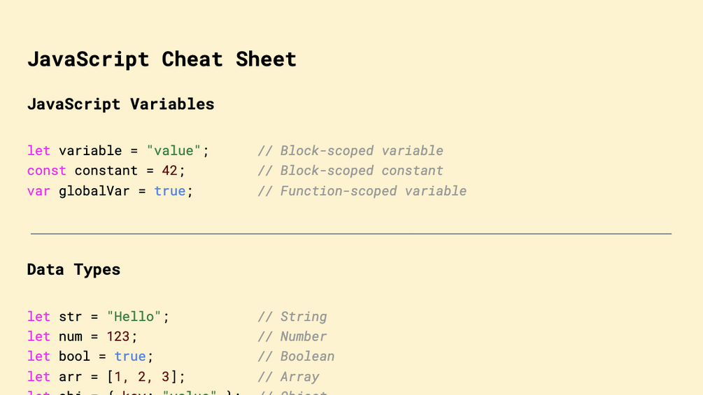Select the const keyword

pos(46,171)
